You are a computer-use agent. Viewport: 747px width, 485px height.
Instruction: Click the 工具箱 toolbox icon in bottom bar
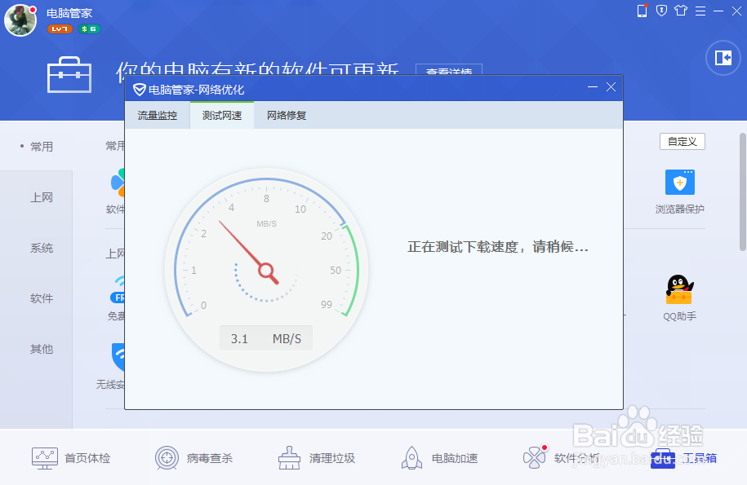tap(663, 458)
